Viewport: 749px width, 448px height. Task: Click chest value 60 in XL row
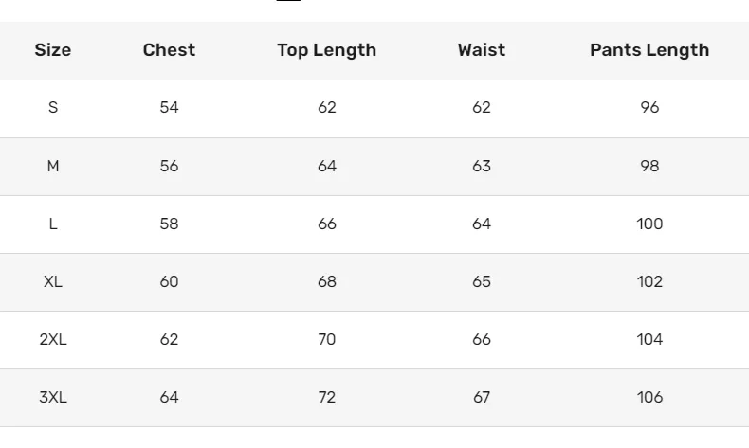(x=169, y=281)
